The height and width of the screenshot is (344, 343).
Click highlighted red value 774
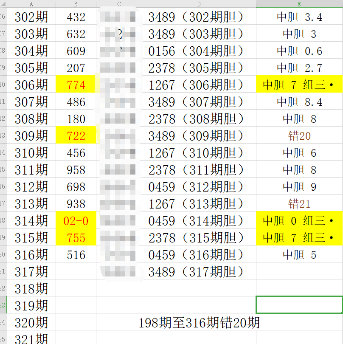pyautogui.click(x=76, y=85)
